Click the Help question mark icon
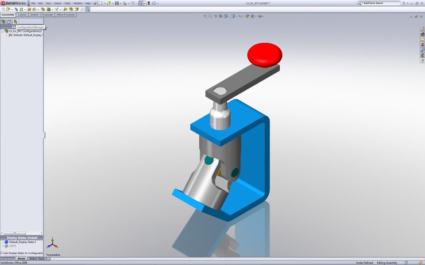 tap(404, 3)
